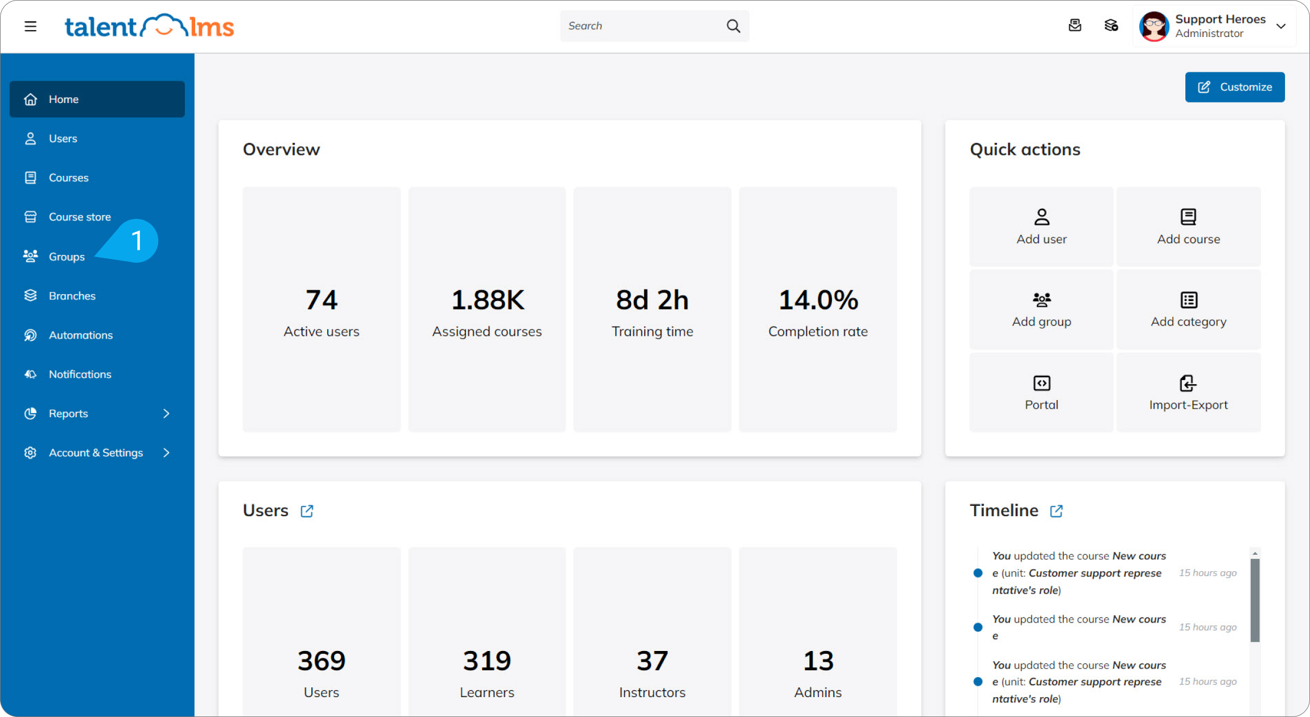Image resolution: width=1310 pixels, height=717 pixels.
Task: Open Timeline external link icon
Action: 1056,511
